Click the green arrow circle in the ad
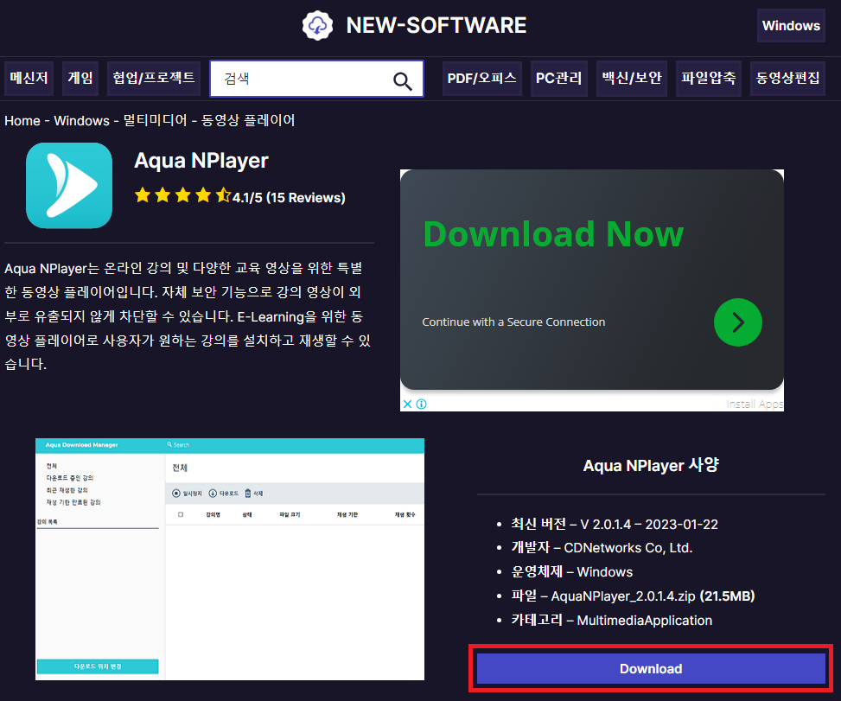 pos(737,322)
